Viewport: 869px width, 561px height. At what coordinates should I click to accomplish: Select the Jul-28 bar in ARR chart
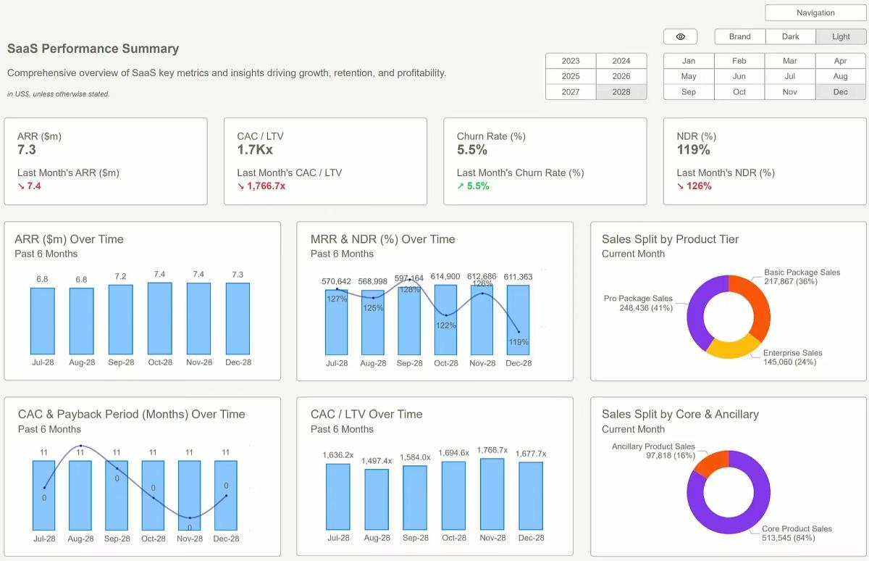42,321
